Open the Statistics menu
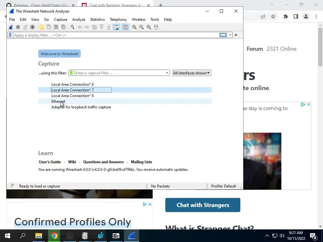Viewport: 323px width, 242px height. point(97,19)
